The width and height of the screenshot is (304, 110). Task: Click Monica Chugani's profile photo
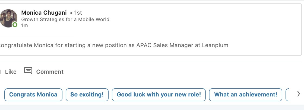[8, 18]
